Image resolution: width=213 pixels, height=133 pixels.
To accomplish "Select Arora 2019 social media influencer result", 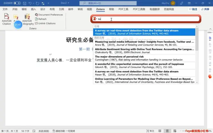I will tap(144, 43).
